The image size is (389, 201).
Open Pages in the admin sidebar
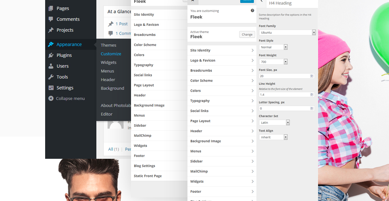point(63,8)
